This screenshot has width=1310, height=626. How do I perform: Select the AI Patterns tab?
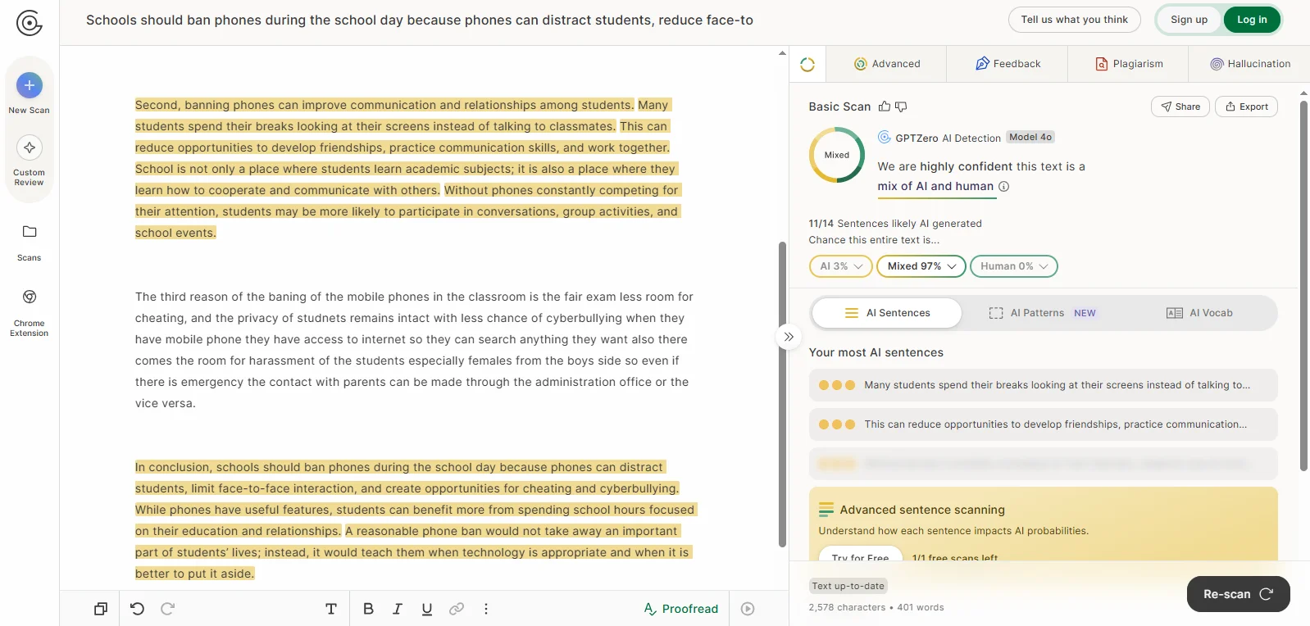tap(1042, 313)
